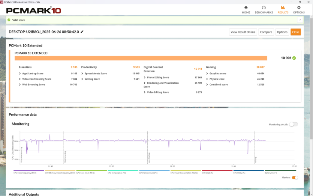Click the Essentials heading
Screen dimensions: 313x196
(x=25, y=67)
